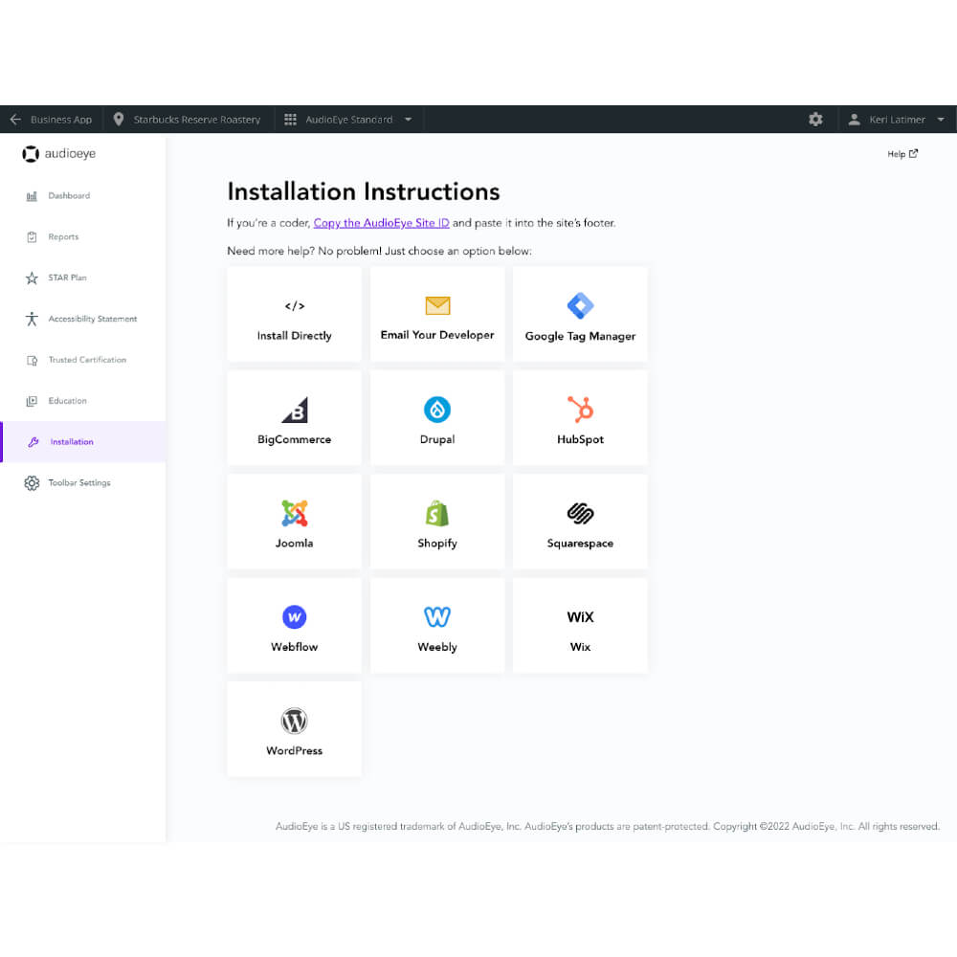Open the Keri Latimer user menu
This screenshot has width=957, height=957.
pos(897,120)
